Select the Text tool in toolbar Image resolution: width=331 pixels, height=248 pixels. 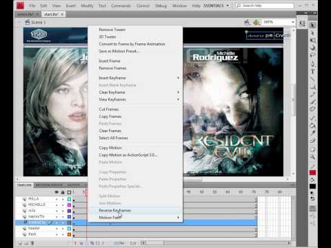pos(312,71)
